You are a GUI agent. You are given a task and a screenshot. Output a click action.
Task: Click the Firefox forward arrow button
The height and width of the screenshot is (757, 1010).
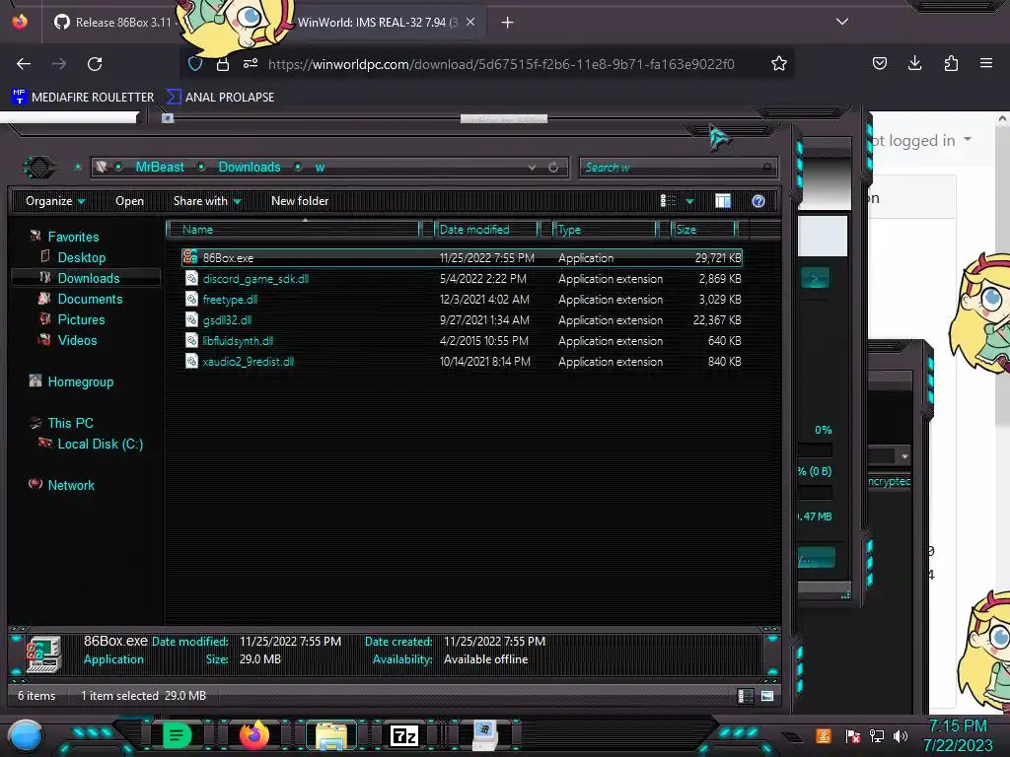[59, 64]
